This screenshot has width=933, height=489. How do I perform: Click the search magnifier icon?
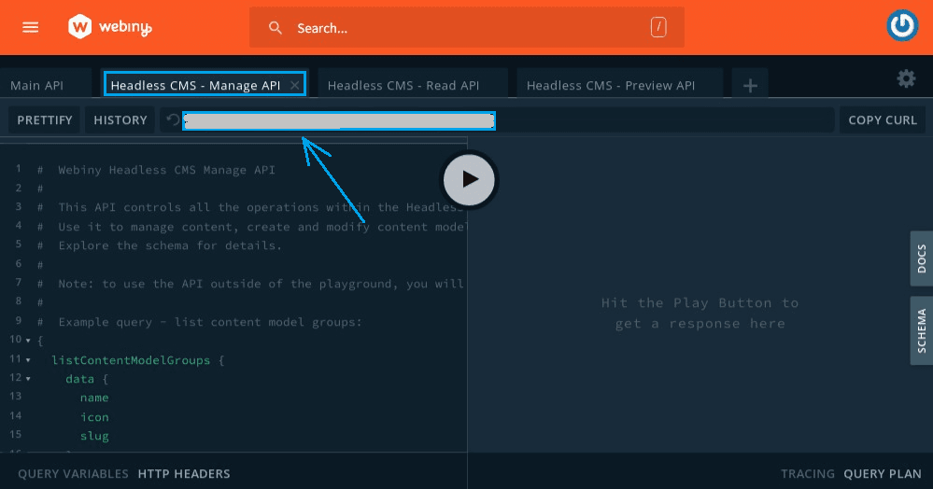(x=275, y=27)
